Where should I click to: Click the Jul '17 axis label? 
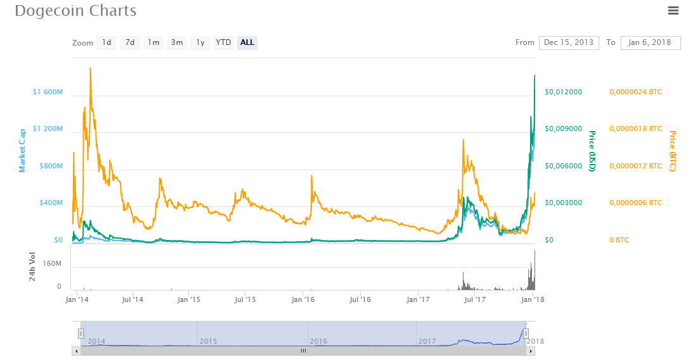[474, 299]
